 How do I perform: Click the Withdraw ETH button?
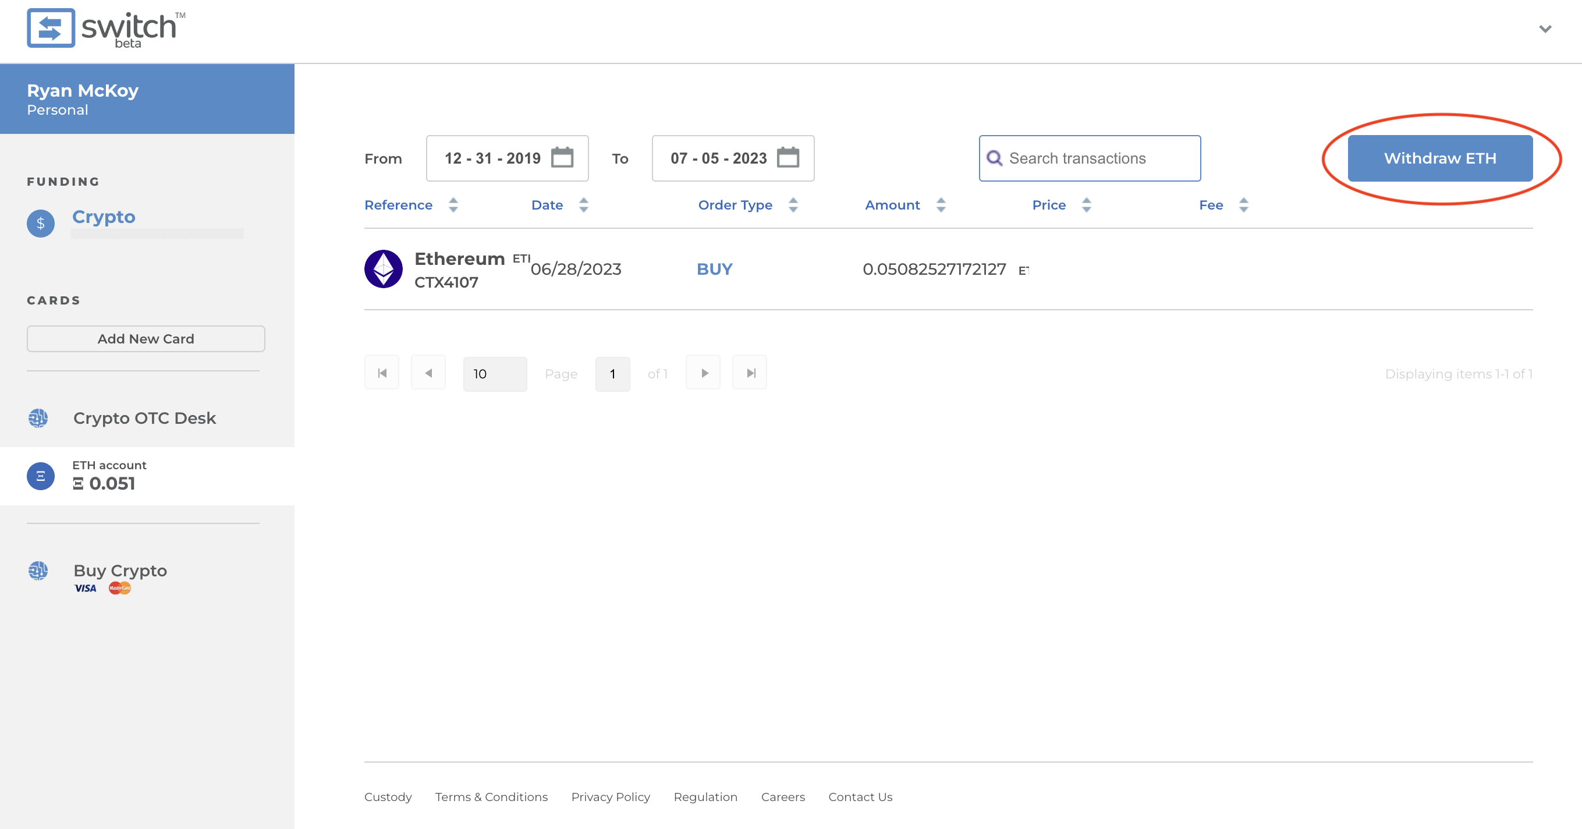pyautogui.click(x=1440, y=158)
